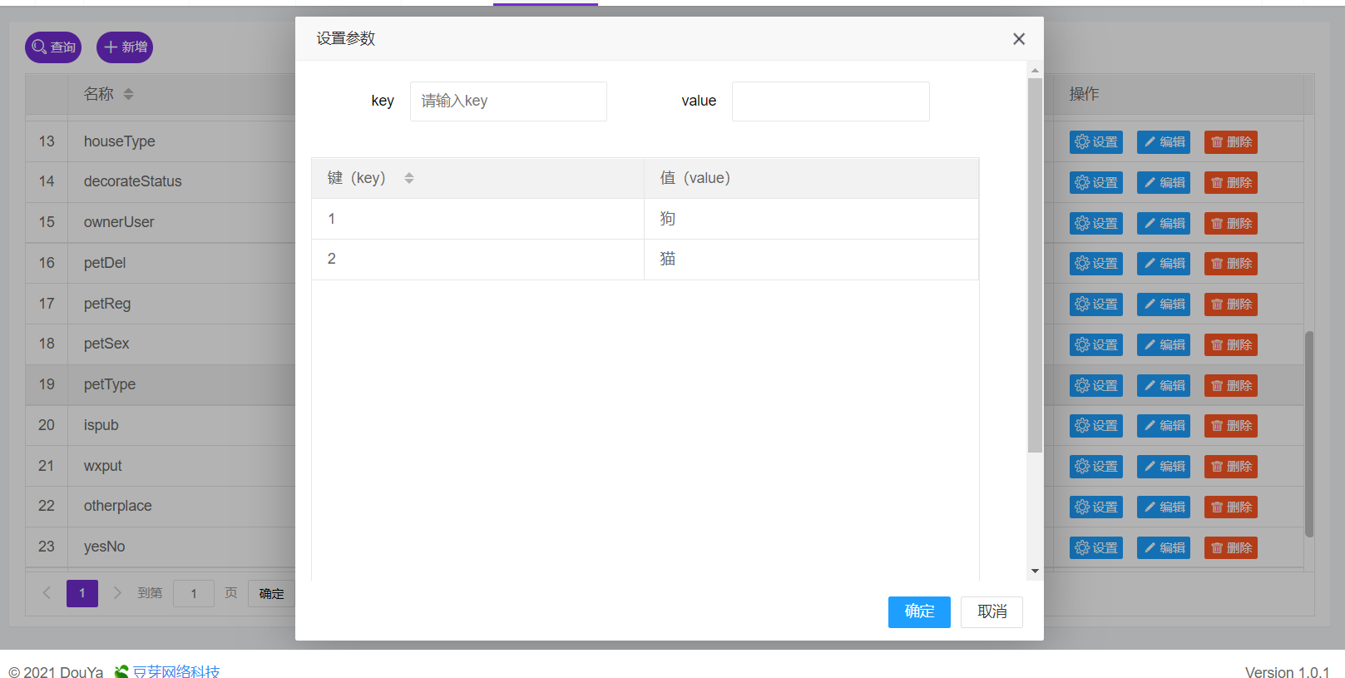Screen dimensions: 1345x678
Task: Click the main table vertical scrollbar
Action: point(1309,434)
